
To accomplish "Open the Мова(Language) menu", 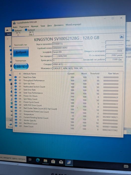I will click(73, 24).
